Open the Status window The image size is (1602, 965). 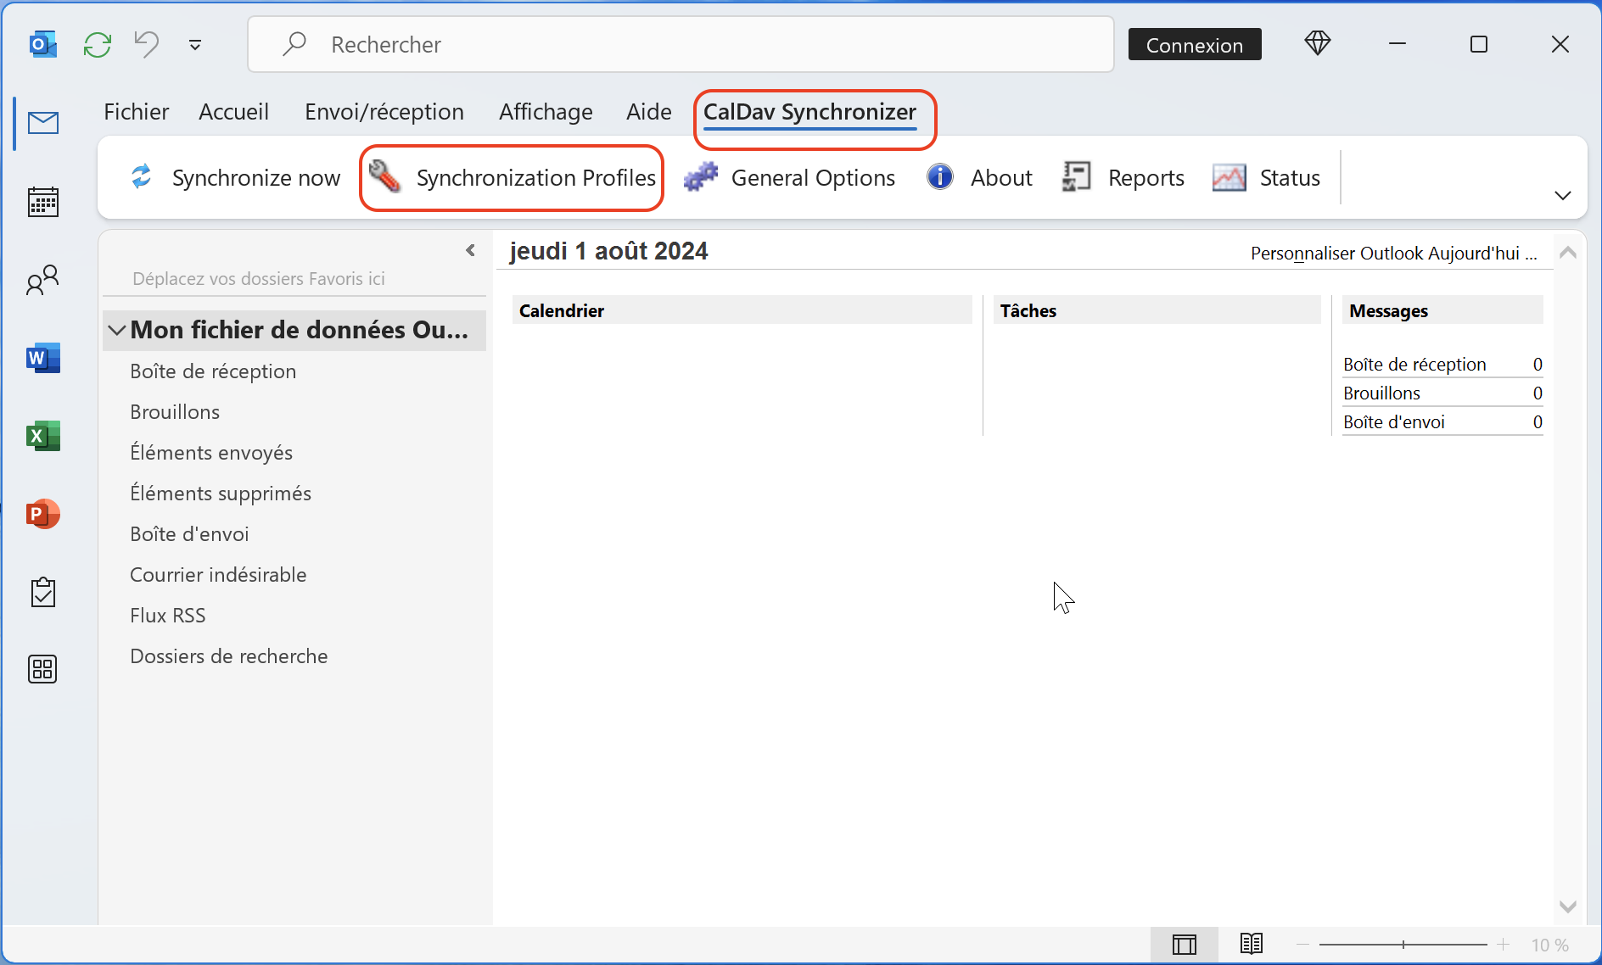(x=1266, y=178)
